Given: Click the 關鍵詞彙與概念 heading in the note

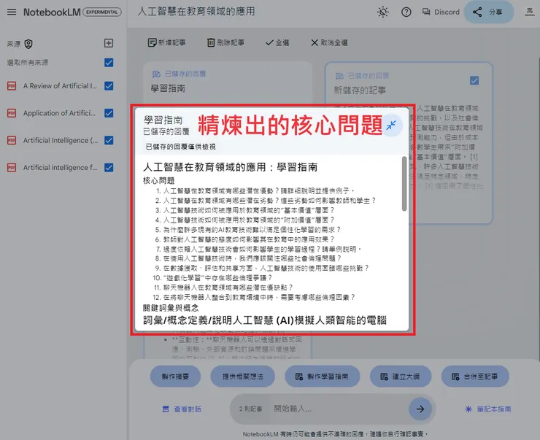Looking at the screenshot, I should pos(171,308).
